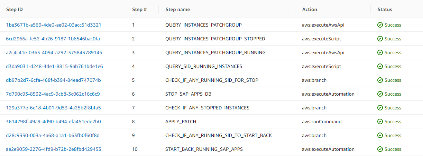Image resolution: width=423 pixels, height=156 pixels.
Task: Click step number 8 cell
Action: tap(134, 121)
